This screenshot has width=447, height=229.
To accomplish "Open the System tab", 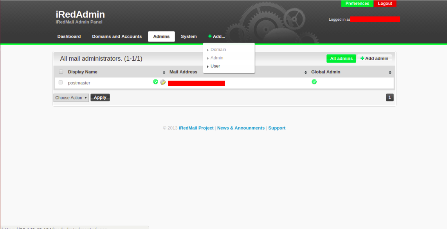I will pos(189,36).
